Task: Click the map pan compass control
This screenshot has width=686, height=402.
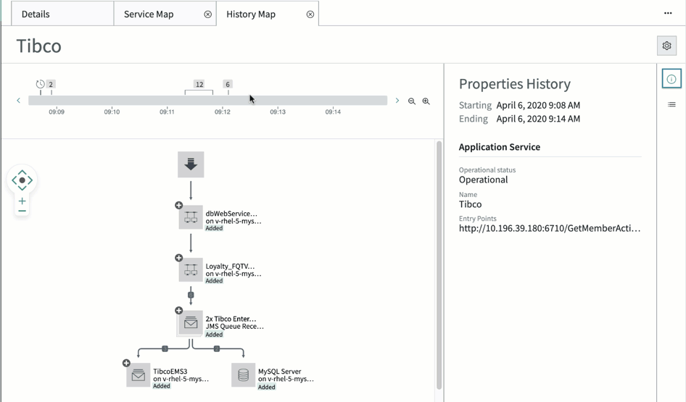Action: click(22, 180)
